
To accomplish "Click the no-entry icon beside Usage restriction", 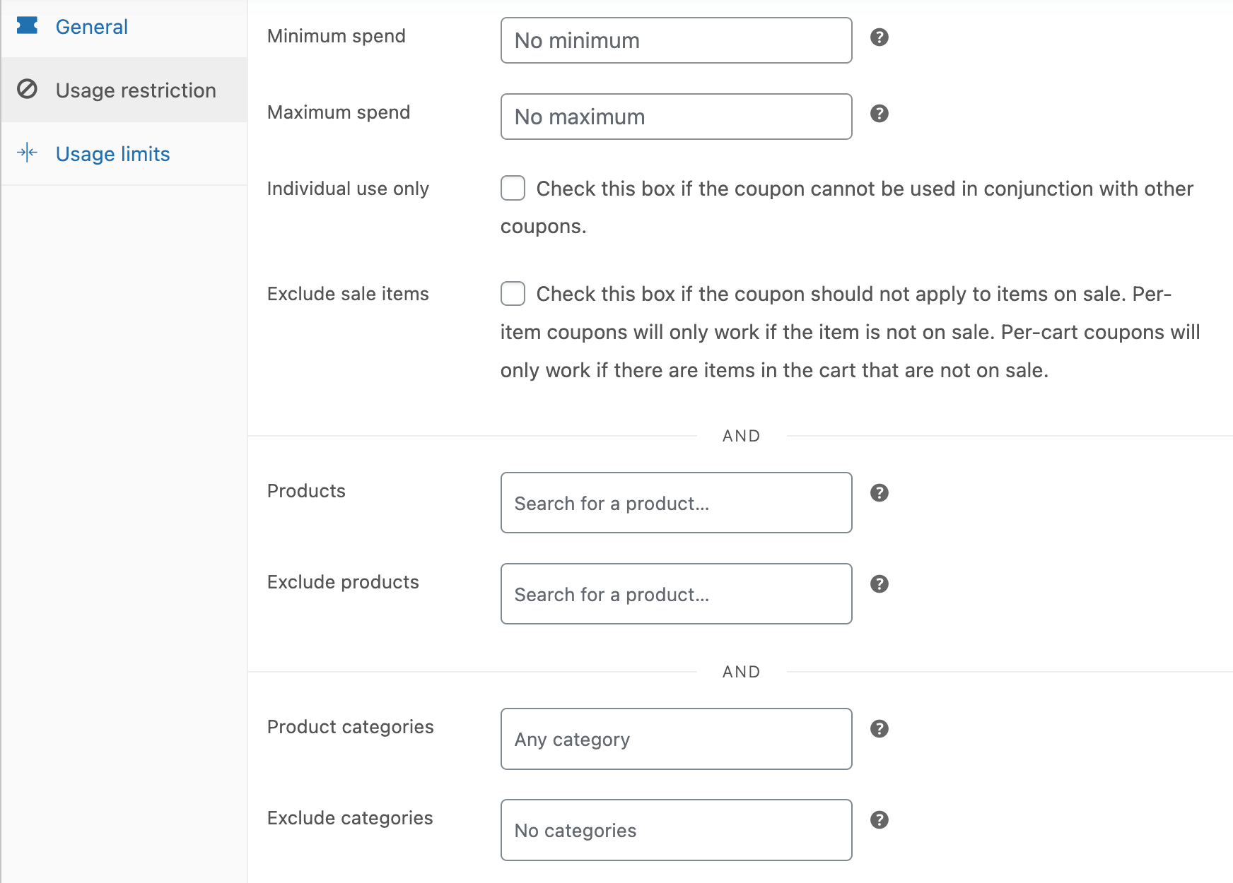I will coord(27,90).
